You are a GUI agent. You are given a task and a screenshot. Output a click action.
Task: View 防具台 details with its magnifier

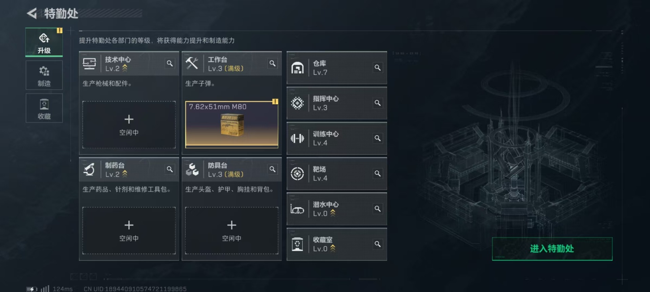coord(273,169)
